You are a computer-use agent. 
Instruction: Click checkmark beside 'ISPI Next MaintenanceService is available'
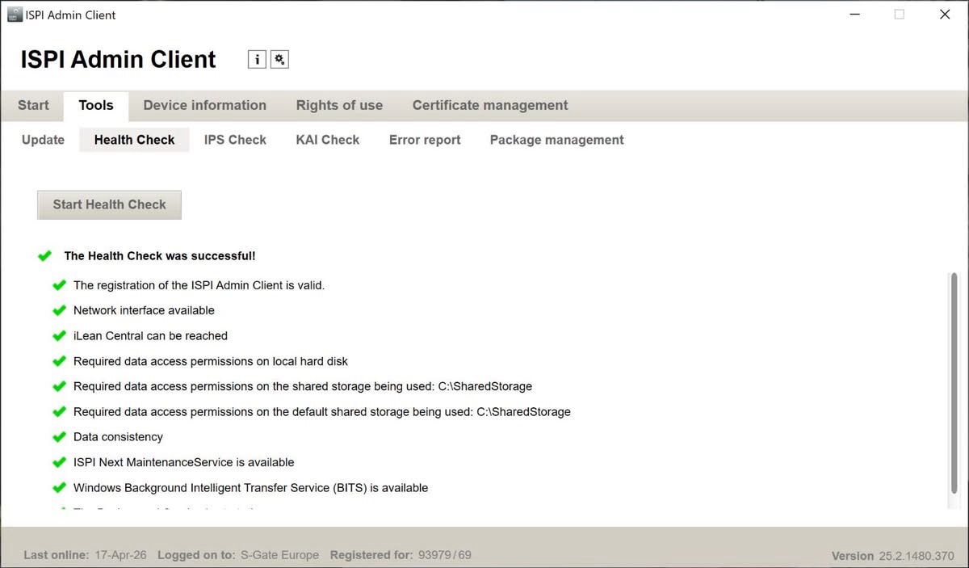[x=59, y=461]
